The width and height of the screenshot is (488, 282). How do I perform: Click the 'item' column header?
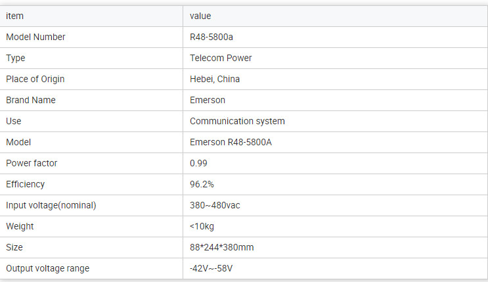[14, 16]
